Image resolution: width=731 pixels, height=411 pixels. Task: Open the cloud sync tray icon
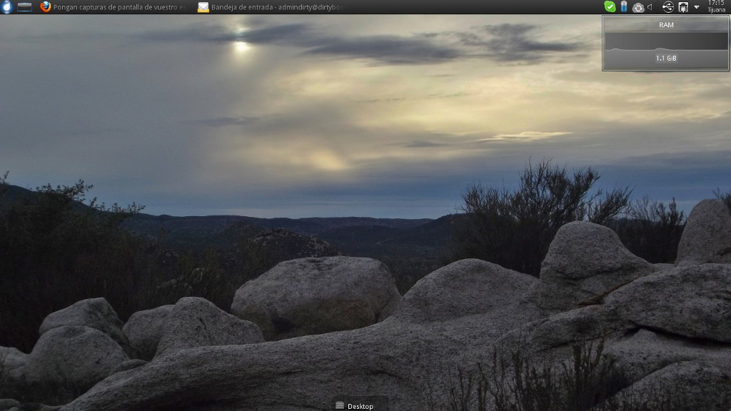(638, 7)
